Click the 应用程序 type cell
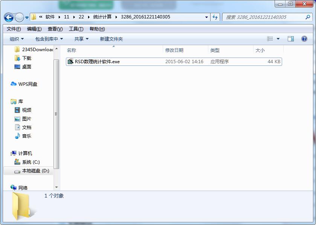The image size is (316, 225). [x=220, y=62]
